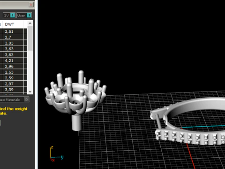Select the 3,39 DWT cell
The width and height of the screenshot is (225, 169).
(x=13, y=90)
